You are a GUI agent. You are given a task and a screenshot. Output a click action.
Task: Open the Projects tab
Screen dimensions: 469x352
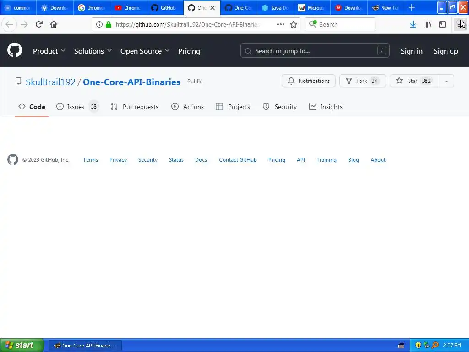[233, 106]
